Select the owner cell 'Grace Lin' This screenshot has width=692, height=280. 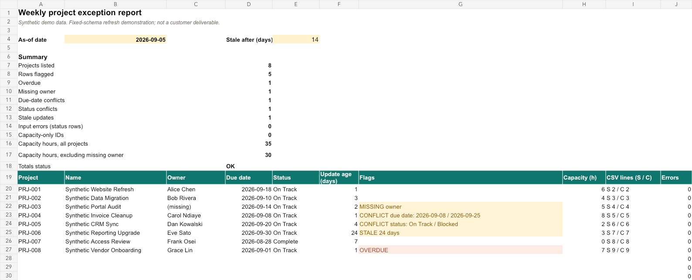tap(196, 250)
